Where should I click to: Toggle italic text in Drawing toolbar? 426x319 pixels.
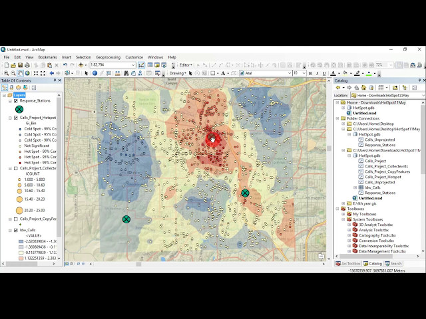click(x=317, y=74)
